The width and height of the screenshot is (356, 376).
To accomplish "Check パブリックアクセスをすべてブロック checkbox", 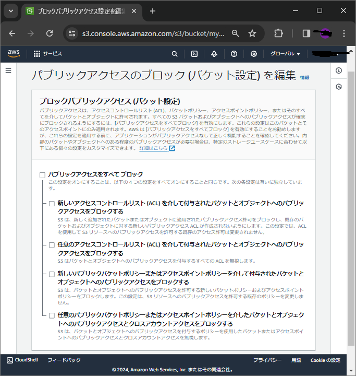I will (42, 175).
